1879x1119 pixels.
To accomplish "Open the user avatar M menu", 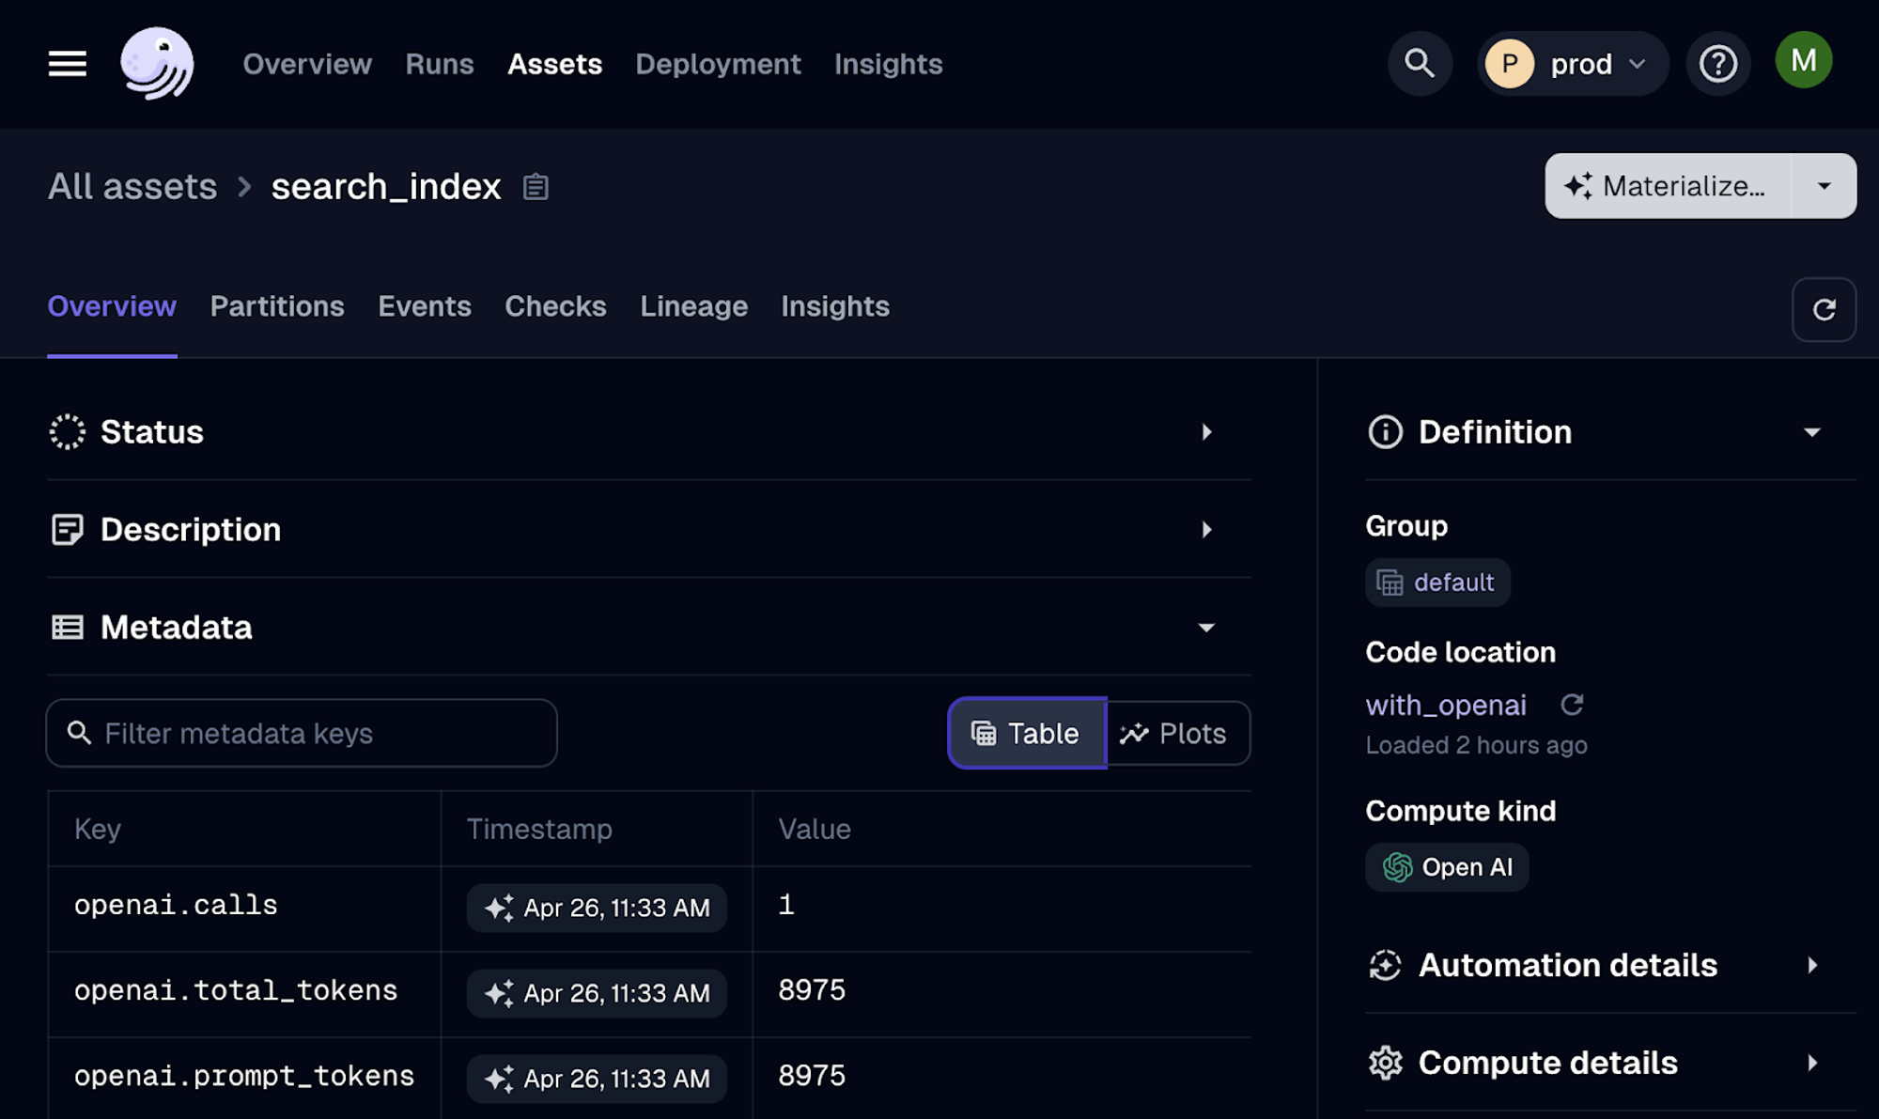I will pos(1803,60).
